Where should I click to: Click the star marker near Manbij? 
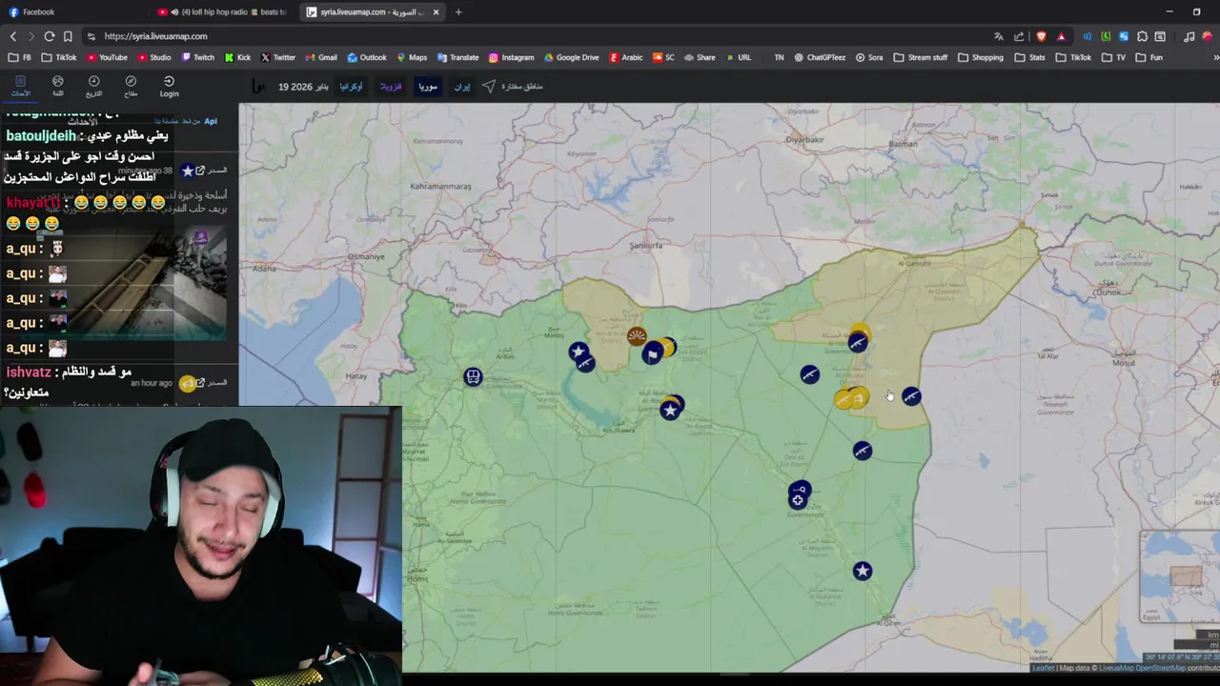578,352
